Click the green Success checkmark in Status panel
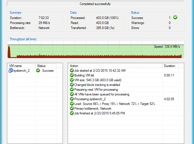Image resolution: width=194 pixels, height=144 pixels. [175, 17]
